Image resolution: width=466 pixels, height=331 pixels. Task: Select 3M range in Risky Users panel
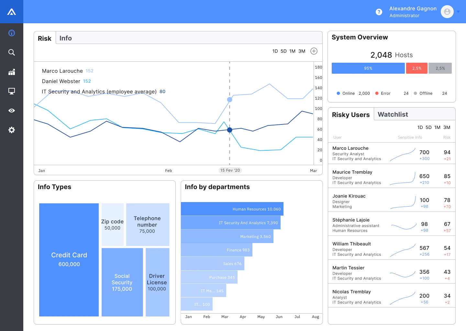tap(447, 127)
